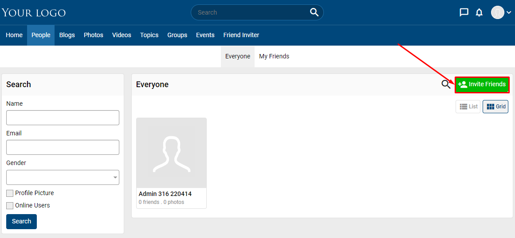Screen dimensions: 515x238
Task: Click the Admin 316 220414 name link
Action: [165, 194]
